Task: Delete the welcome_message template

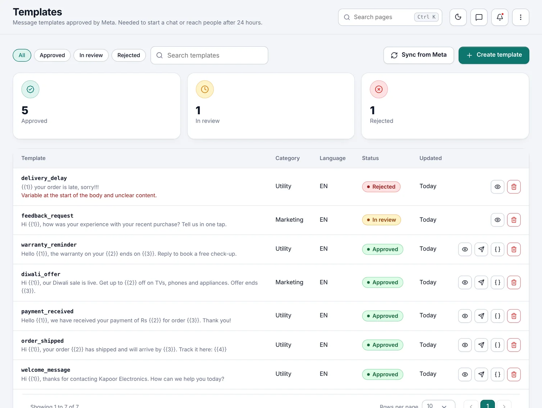Action: coord(514,374)
